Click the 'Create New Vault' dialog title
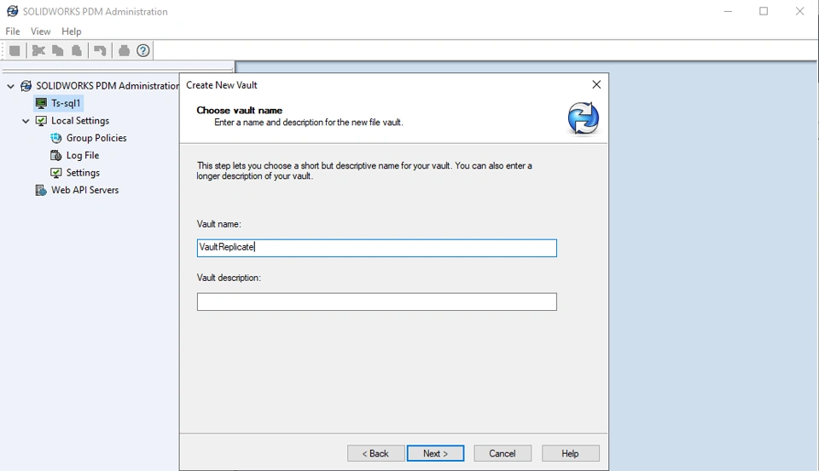 222,85
